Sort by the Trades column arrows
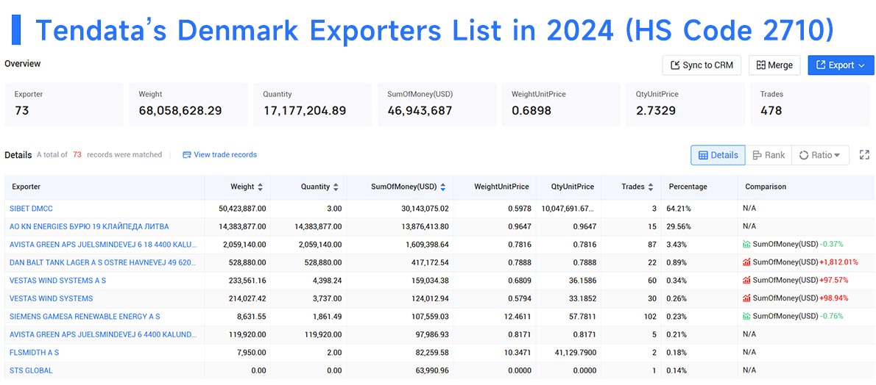Viewport: 876px width, 385px height. click(x=651, y=187)
